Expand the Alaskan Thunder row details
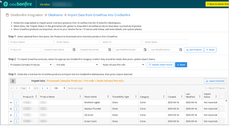Image resolution: width=229 pixels, height=128 pixels. [x=11, y=109]
